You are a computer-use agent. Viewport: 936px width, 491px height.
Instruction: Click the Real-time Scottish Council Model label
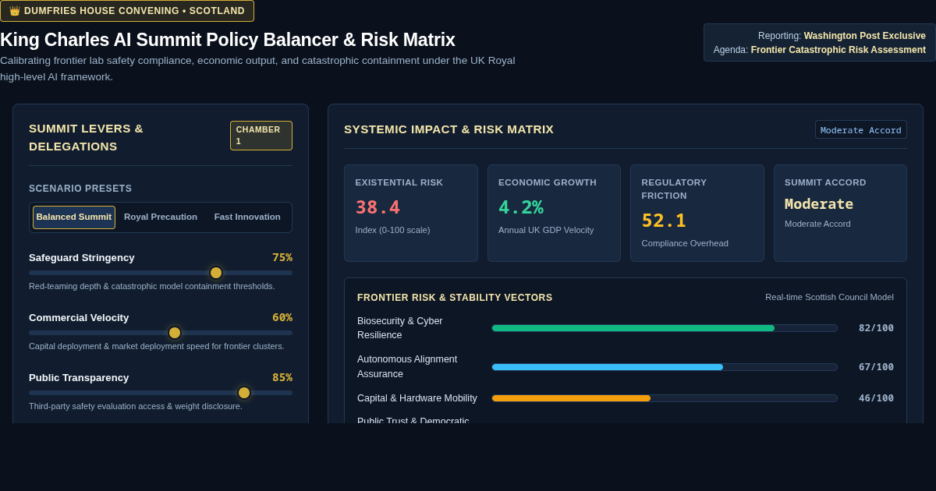click(x=830, y=297)
